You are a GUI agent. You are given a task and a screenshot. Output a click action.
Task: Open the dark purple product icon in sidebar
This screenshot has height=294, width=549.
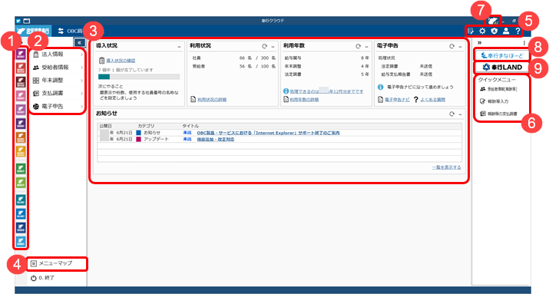click(21, 124)
